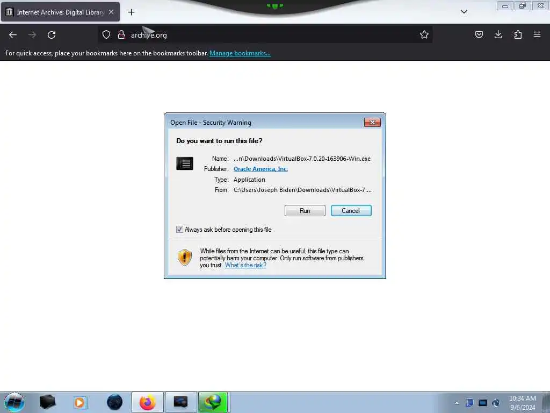Screen dimensions: 550x413
Task: Save to Pocket icon in toolbar
Action: click(x=479, y=34)
